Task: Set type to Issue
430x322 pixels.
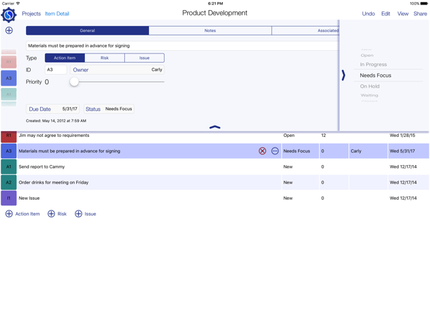Action: tap(144, 58)
